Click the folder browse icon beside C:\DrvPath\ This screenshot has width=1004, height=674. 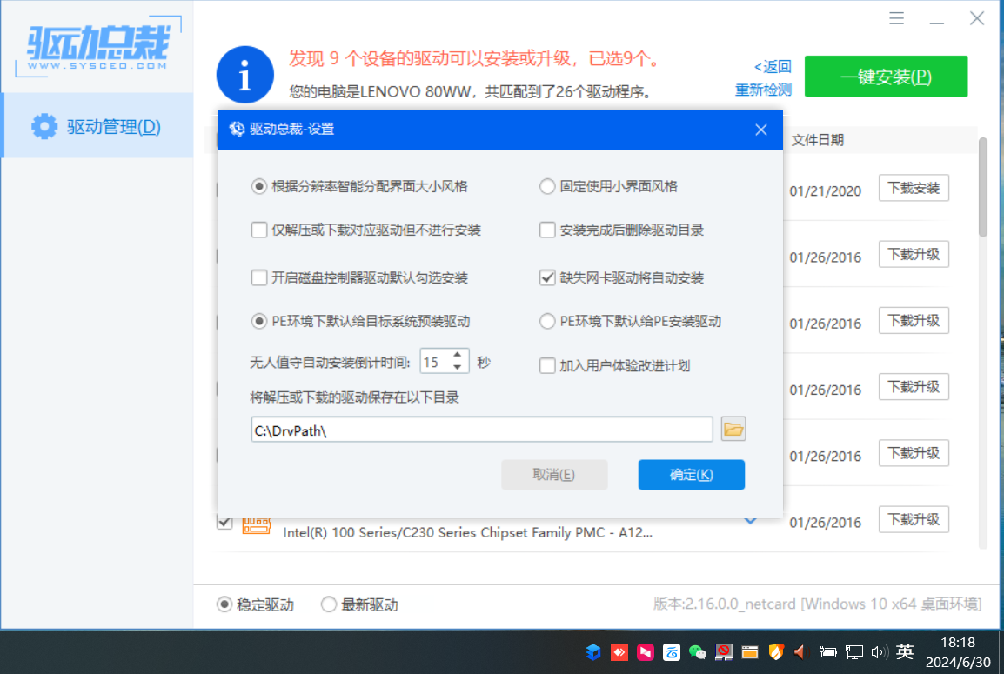[733, 429]
